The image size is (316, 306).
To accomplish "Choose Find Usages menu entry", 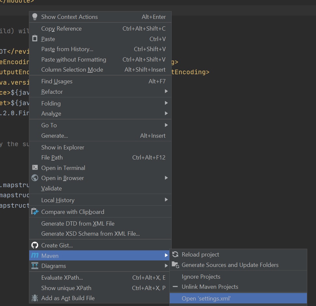I will coord(57,81).
